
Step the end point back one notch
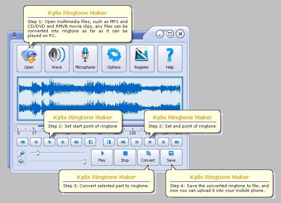click(137, 142)
